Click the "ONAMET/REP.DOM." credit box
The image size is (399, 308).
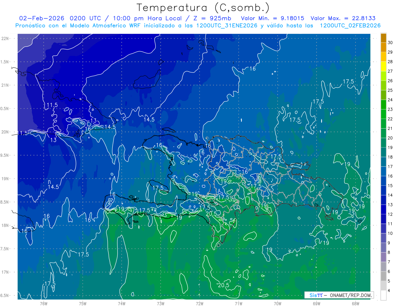(339, 295)
